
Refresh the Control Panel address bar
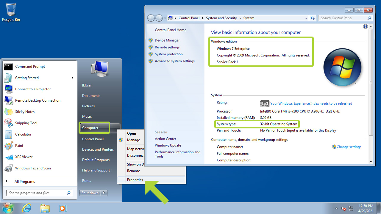[313, 18]
